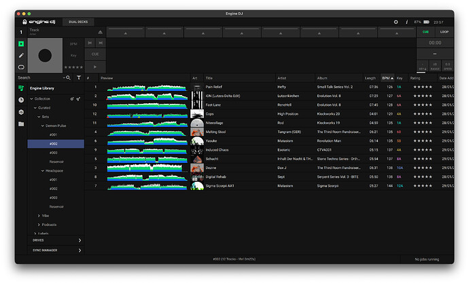Image resolution: width=469 pixels, height=283 pixels.
Task: Click the info icon in header
Action: [x=407, y=22]
